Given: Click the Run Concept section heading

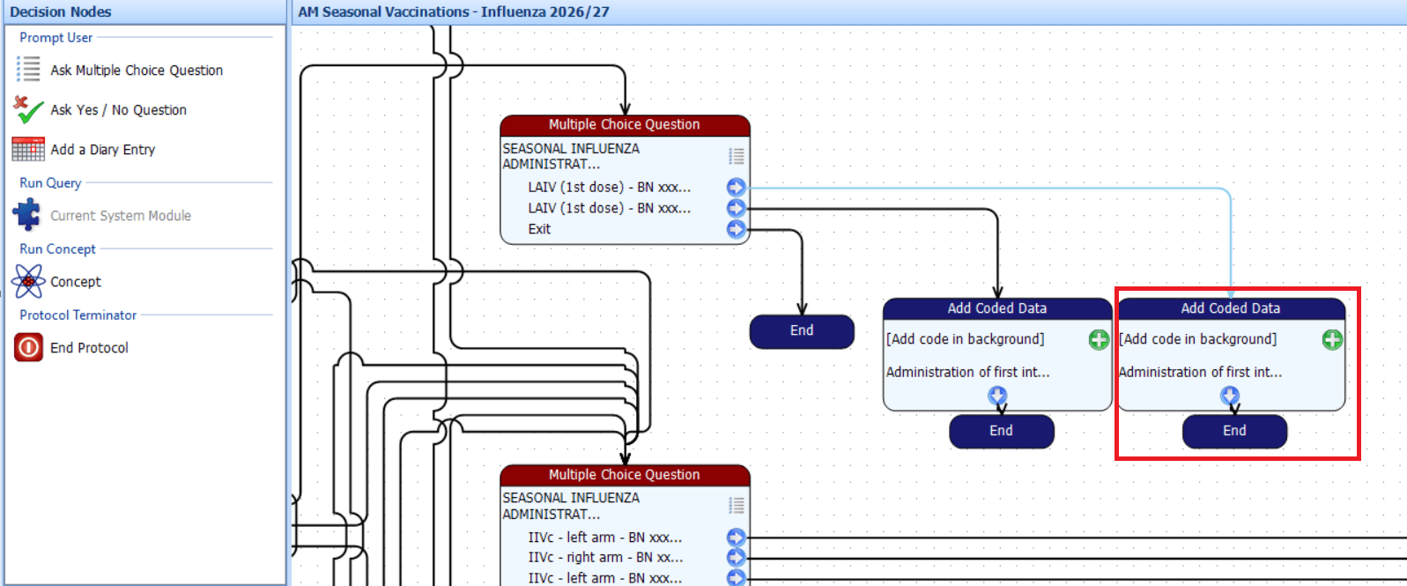Looking at the screenshot, I should pyautogui.click(x=57, y=249).
